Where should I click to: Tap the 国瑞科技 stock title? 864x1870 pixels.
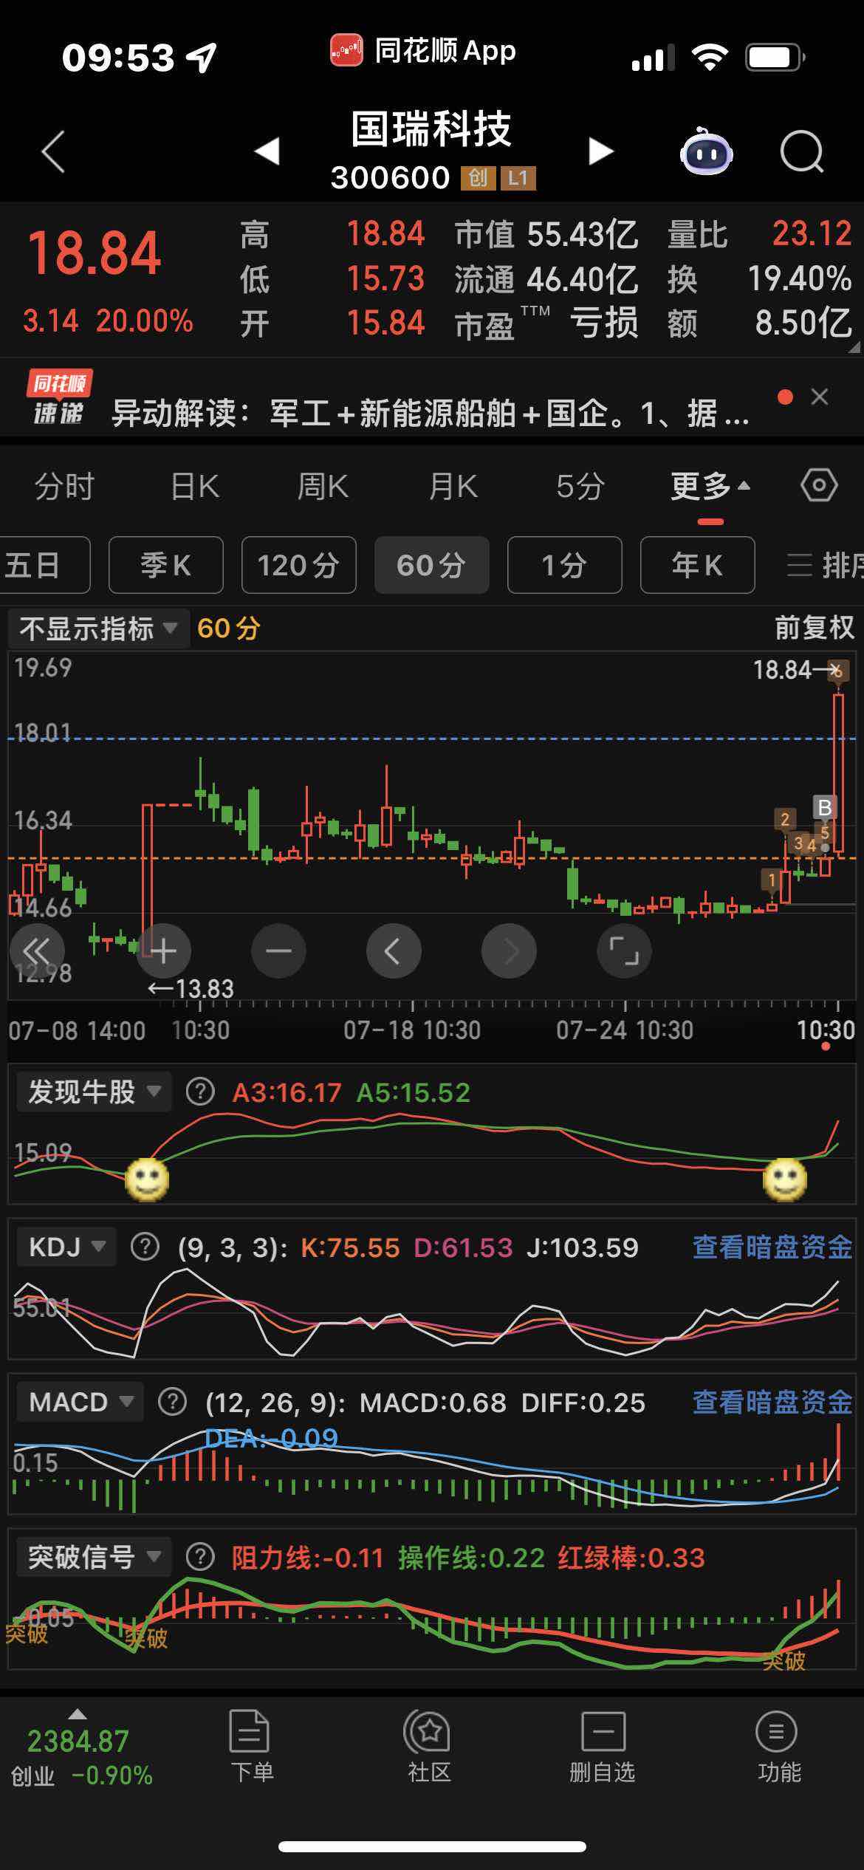pyautogui.click(x=431, y=130)
